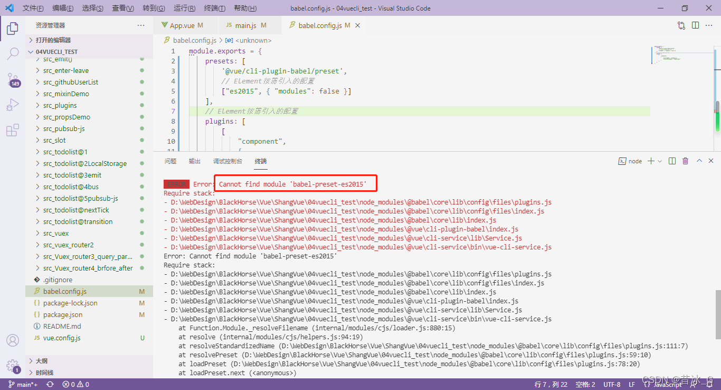Switch to the main.js tab
Screen dimensions: 721x390
[246, 25]
